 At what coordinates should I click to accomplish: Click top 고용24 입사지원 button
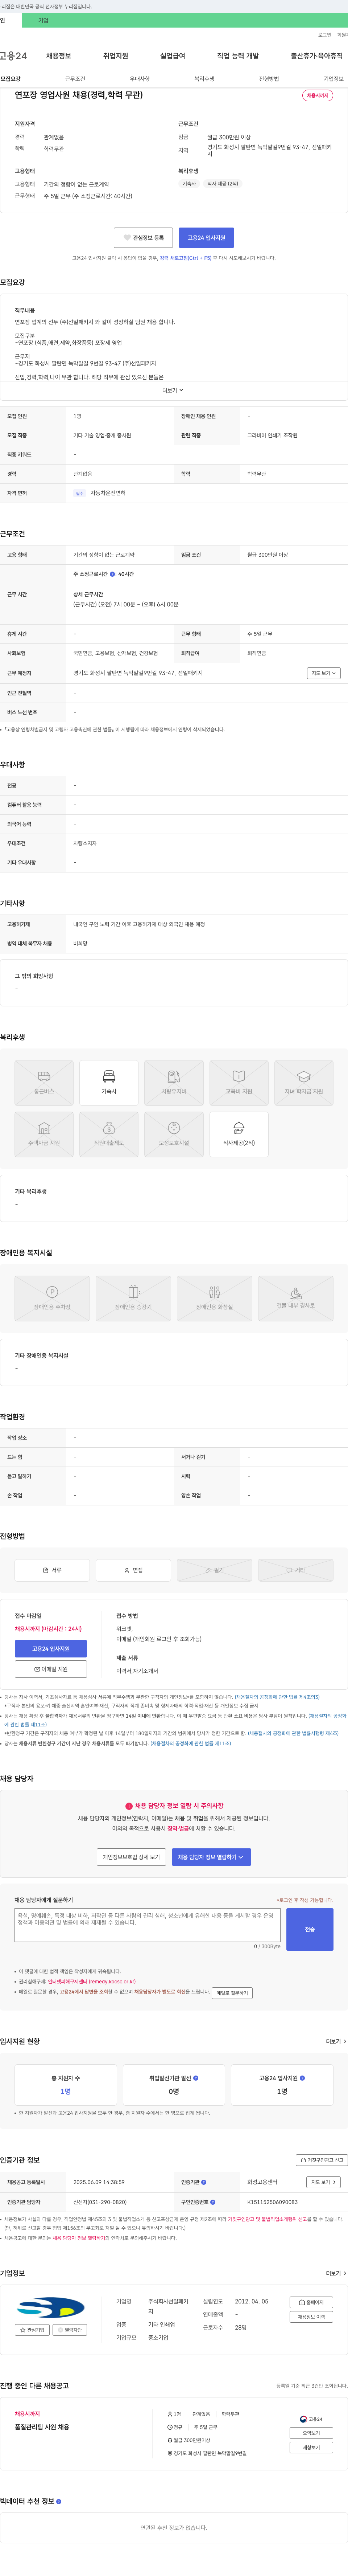tap(206, 238)
